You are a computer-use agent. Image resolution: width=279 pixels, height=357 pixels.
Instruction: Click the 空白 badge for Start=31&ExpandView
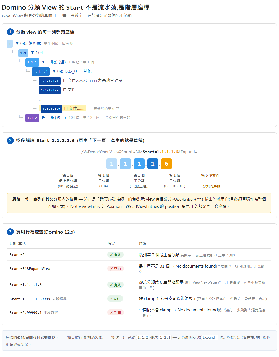pos(116,269)
